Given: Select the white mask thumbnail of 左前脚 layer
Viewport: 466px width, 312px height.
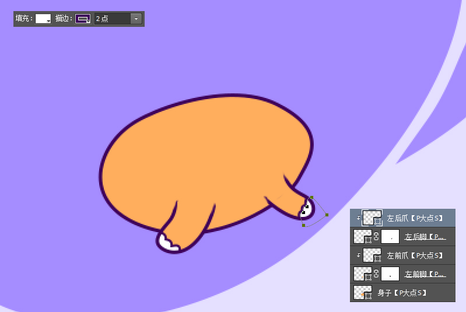Looking at the screenshot, I should tap(390, 274).
